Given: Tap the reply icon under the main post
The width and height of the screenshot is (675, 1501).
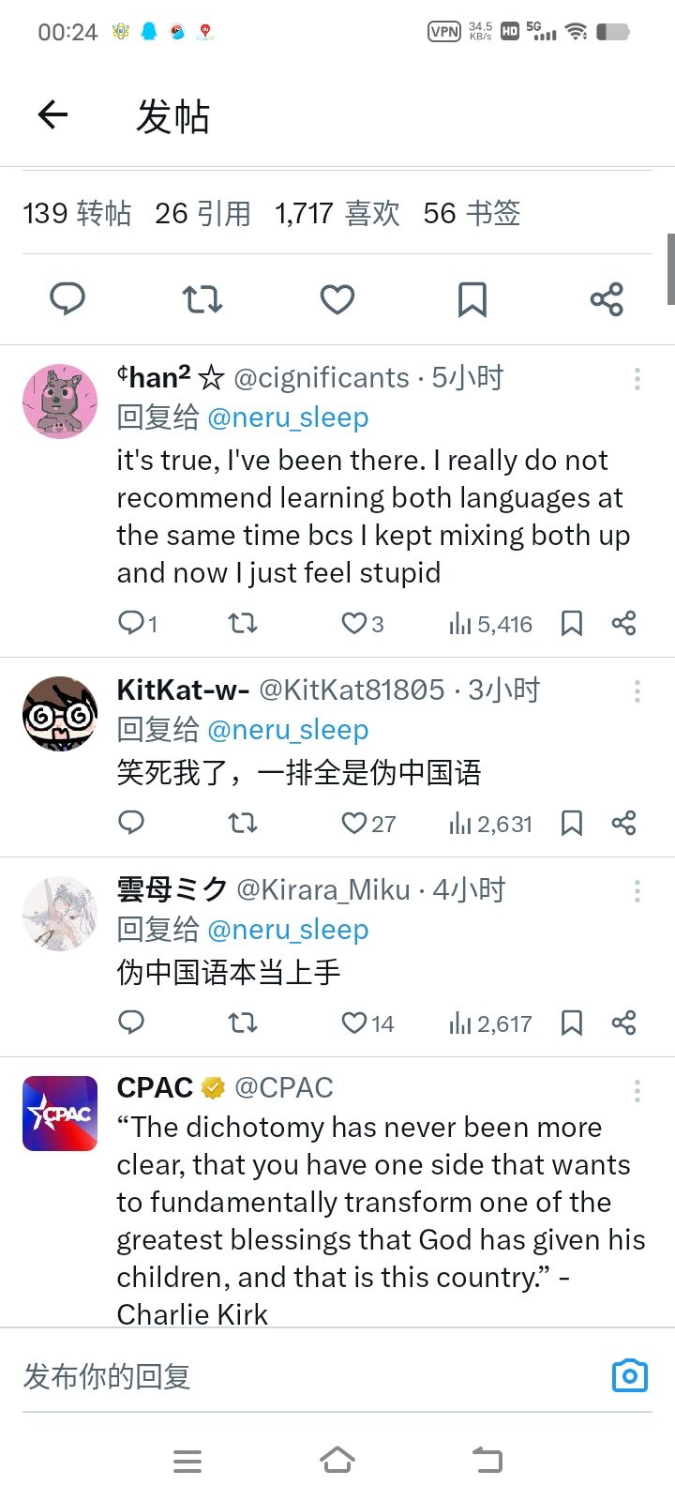Looking at the screenshot, I should point(67,299).
